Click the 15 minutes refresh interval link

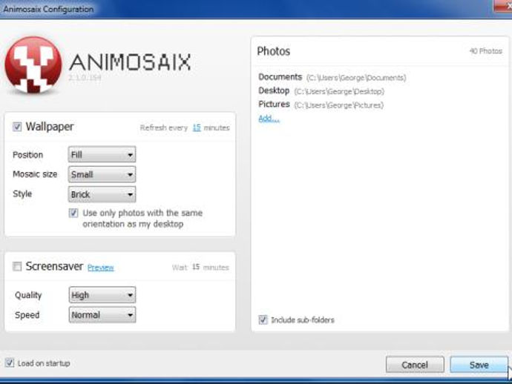click(197, 128)
